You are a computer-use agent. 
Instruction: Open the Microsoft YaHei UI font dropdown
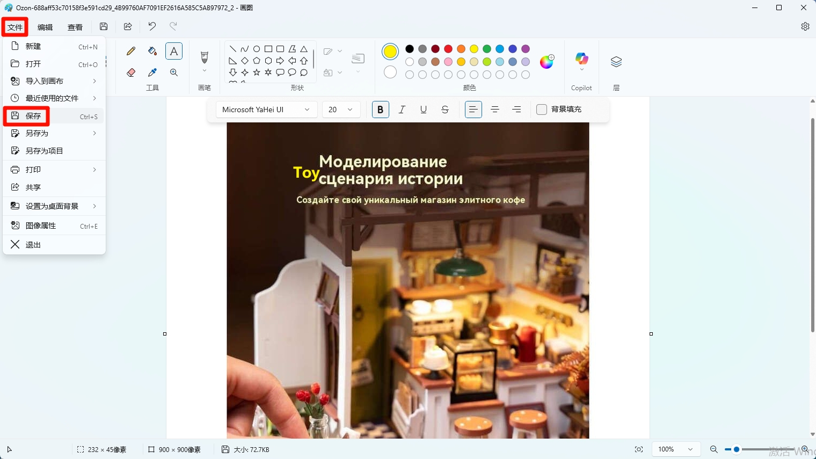click(x=266, y=110)
